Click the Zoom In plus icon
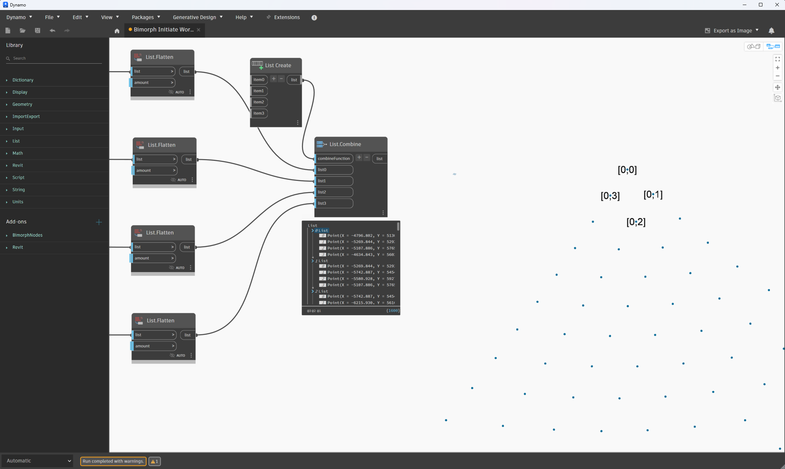 (777, 68)
